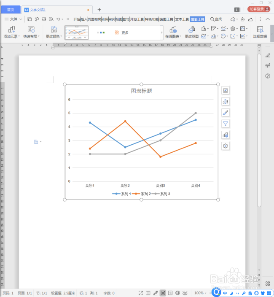
Task: Open chart layout options button beside chart
Action: pyautogui.click(x=226, y=90)
